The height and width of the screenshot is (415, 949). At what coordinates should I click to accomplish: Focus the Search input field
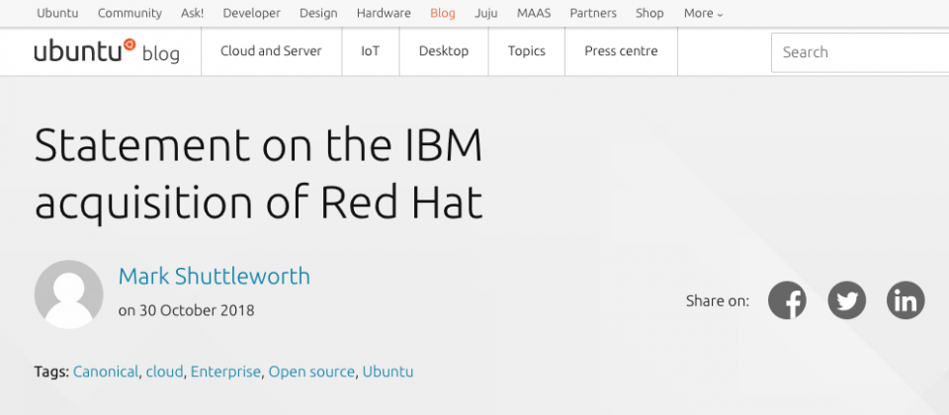tap(860, 52)
